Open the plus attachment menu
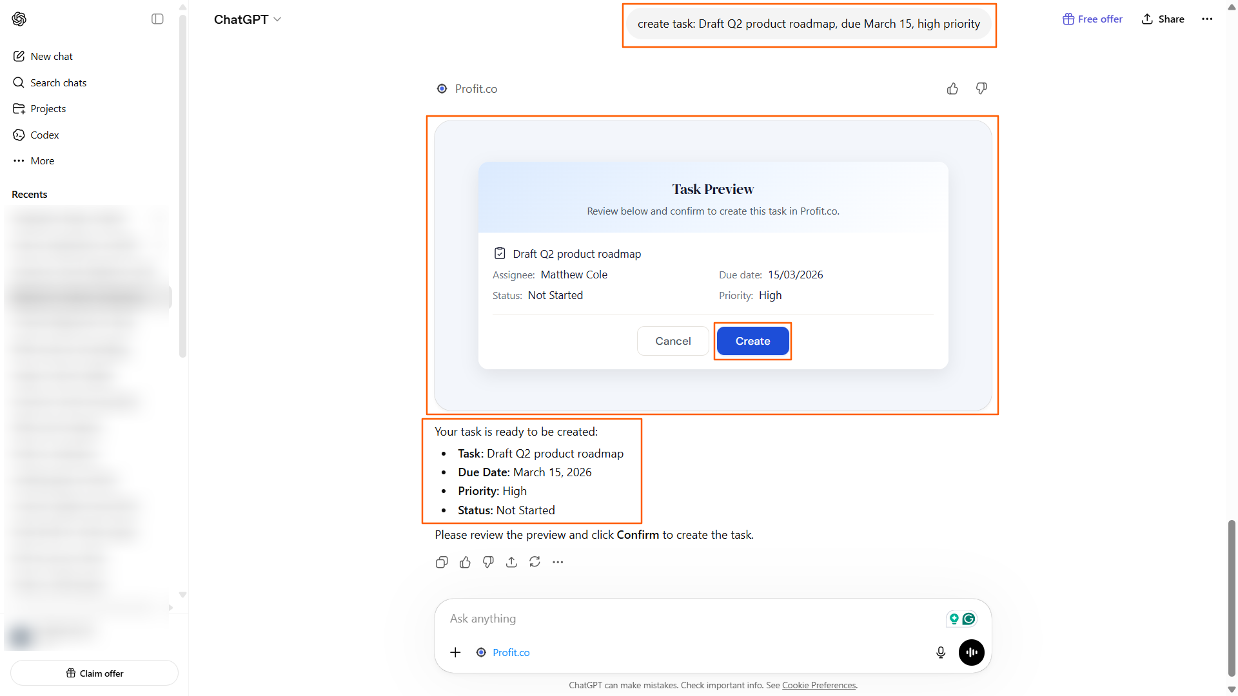This screenshot has height=696, width=1238. pyautogui.click(x=455, y=652)
